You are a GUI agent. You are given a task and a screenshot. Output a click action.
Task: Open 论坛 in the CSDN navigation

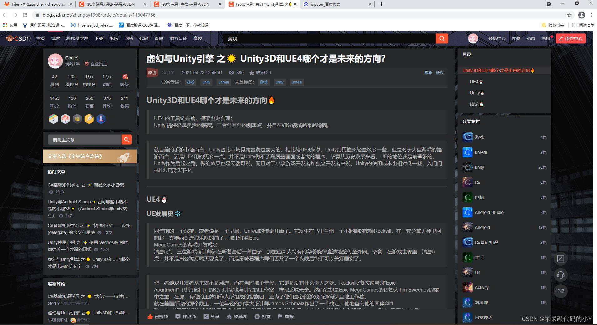point(114,38)
